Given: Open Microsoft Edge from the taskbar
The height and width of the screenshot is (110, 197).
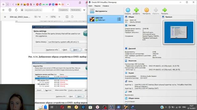Looking at the screenshot, I should (133, 107).
